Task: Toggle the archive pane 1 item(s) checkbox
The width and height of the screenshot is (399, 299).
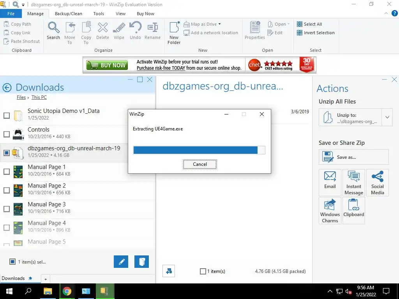Action: 203,271
